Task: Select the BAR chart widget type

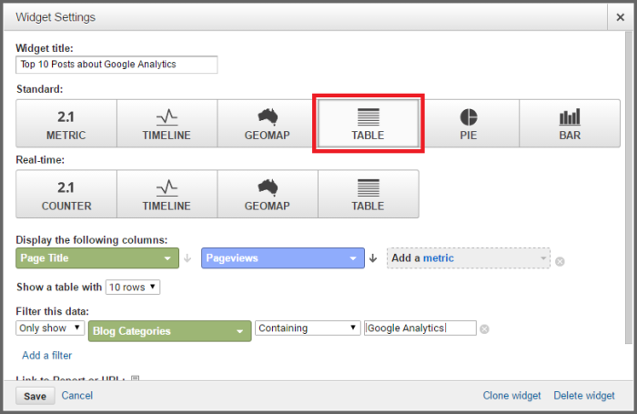Action: (570, 123)
